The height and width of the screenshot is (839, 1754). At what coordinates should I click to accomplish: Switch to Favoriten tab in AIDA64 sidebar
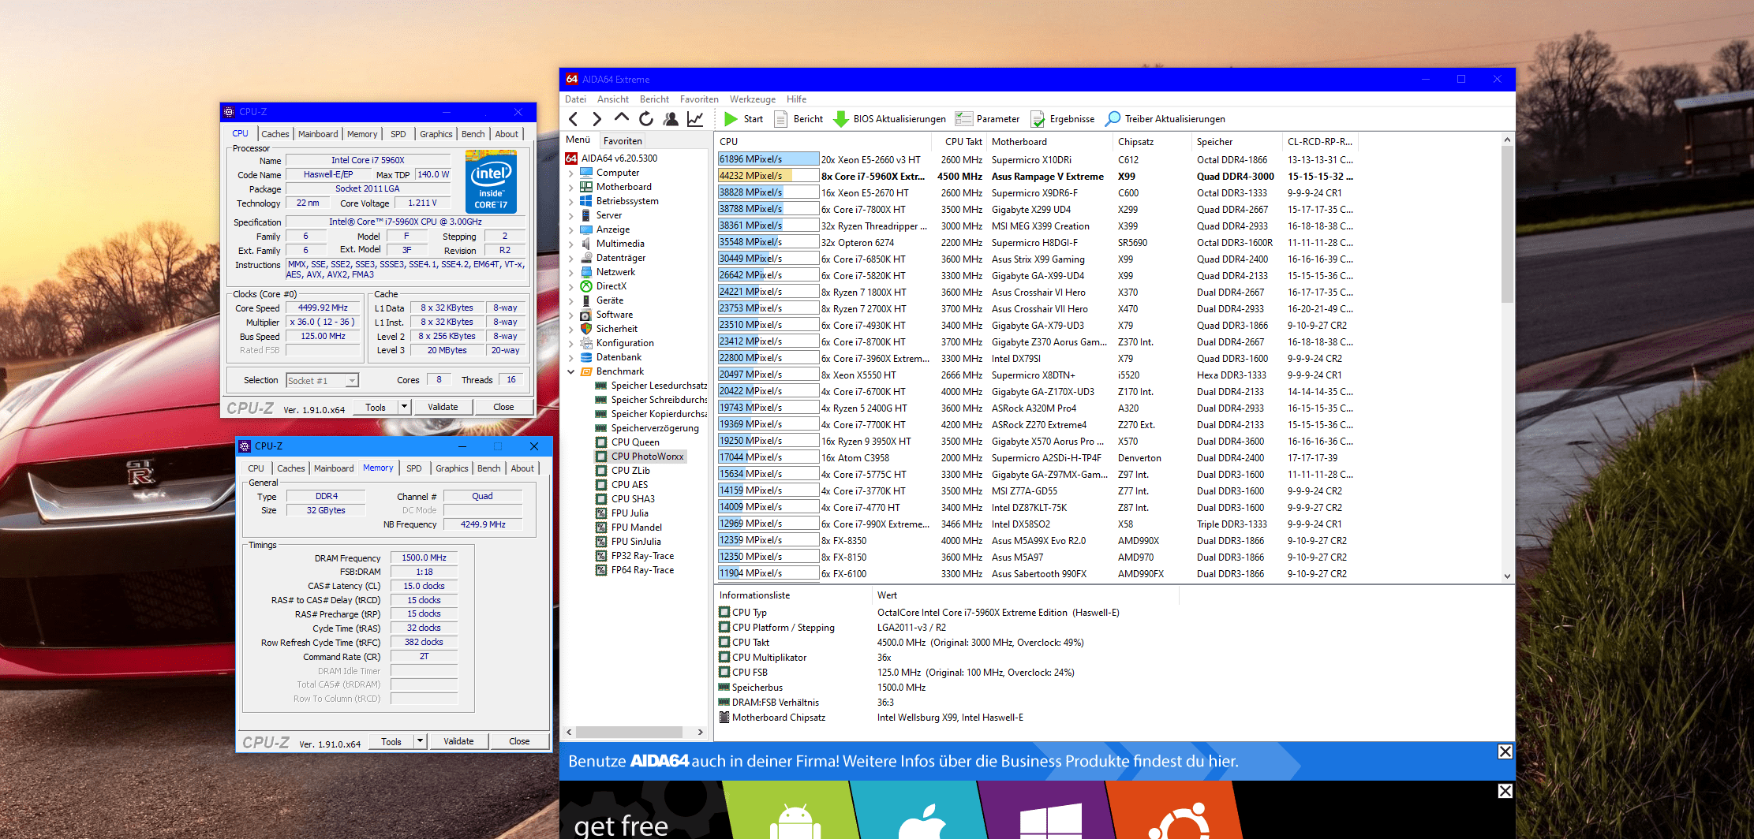pos(623,141)
